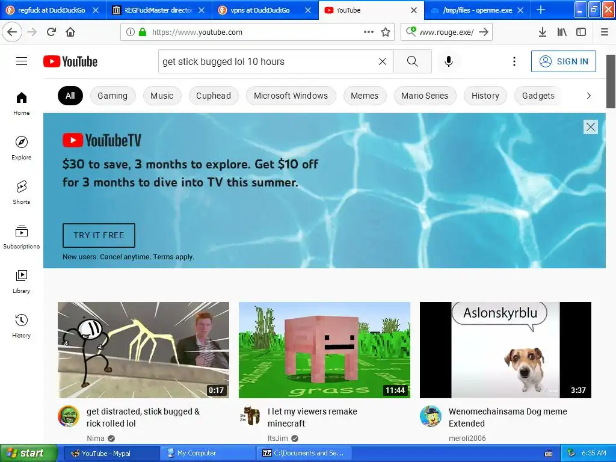Select the Microsoft Windows filter chip
Viewport: 616px width, 462px height.
click(x=291, y=96)
